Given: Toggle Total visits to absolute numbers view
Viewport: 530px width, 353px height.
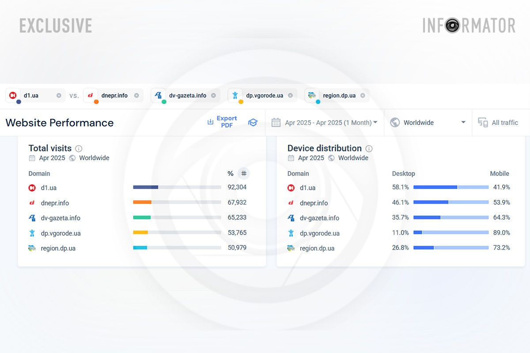Looking at the screenshot, I should pyautogui.click(x=244, y=173).
